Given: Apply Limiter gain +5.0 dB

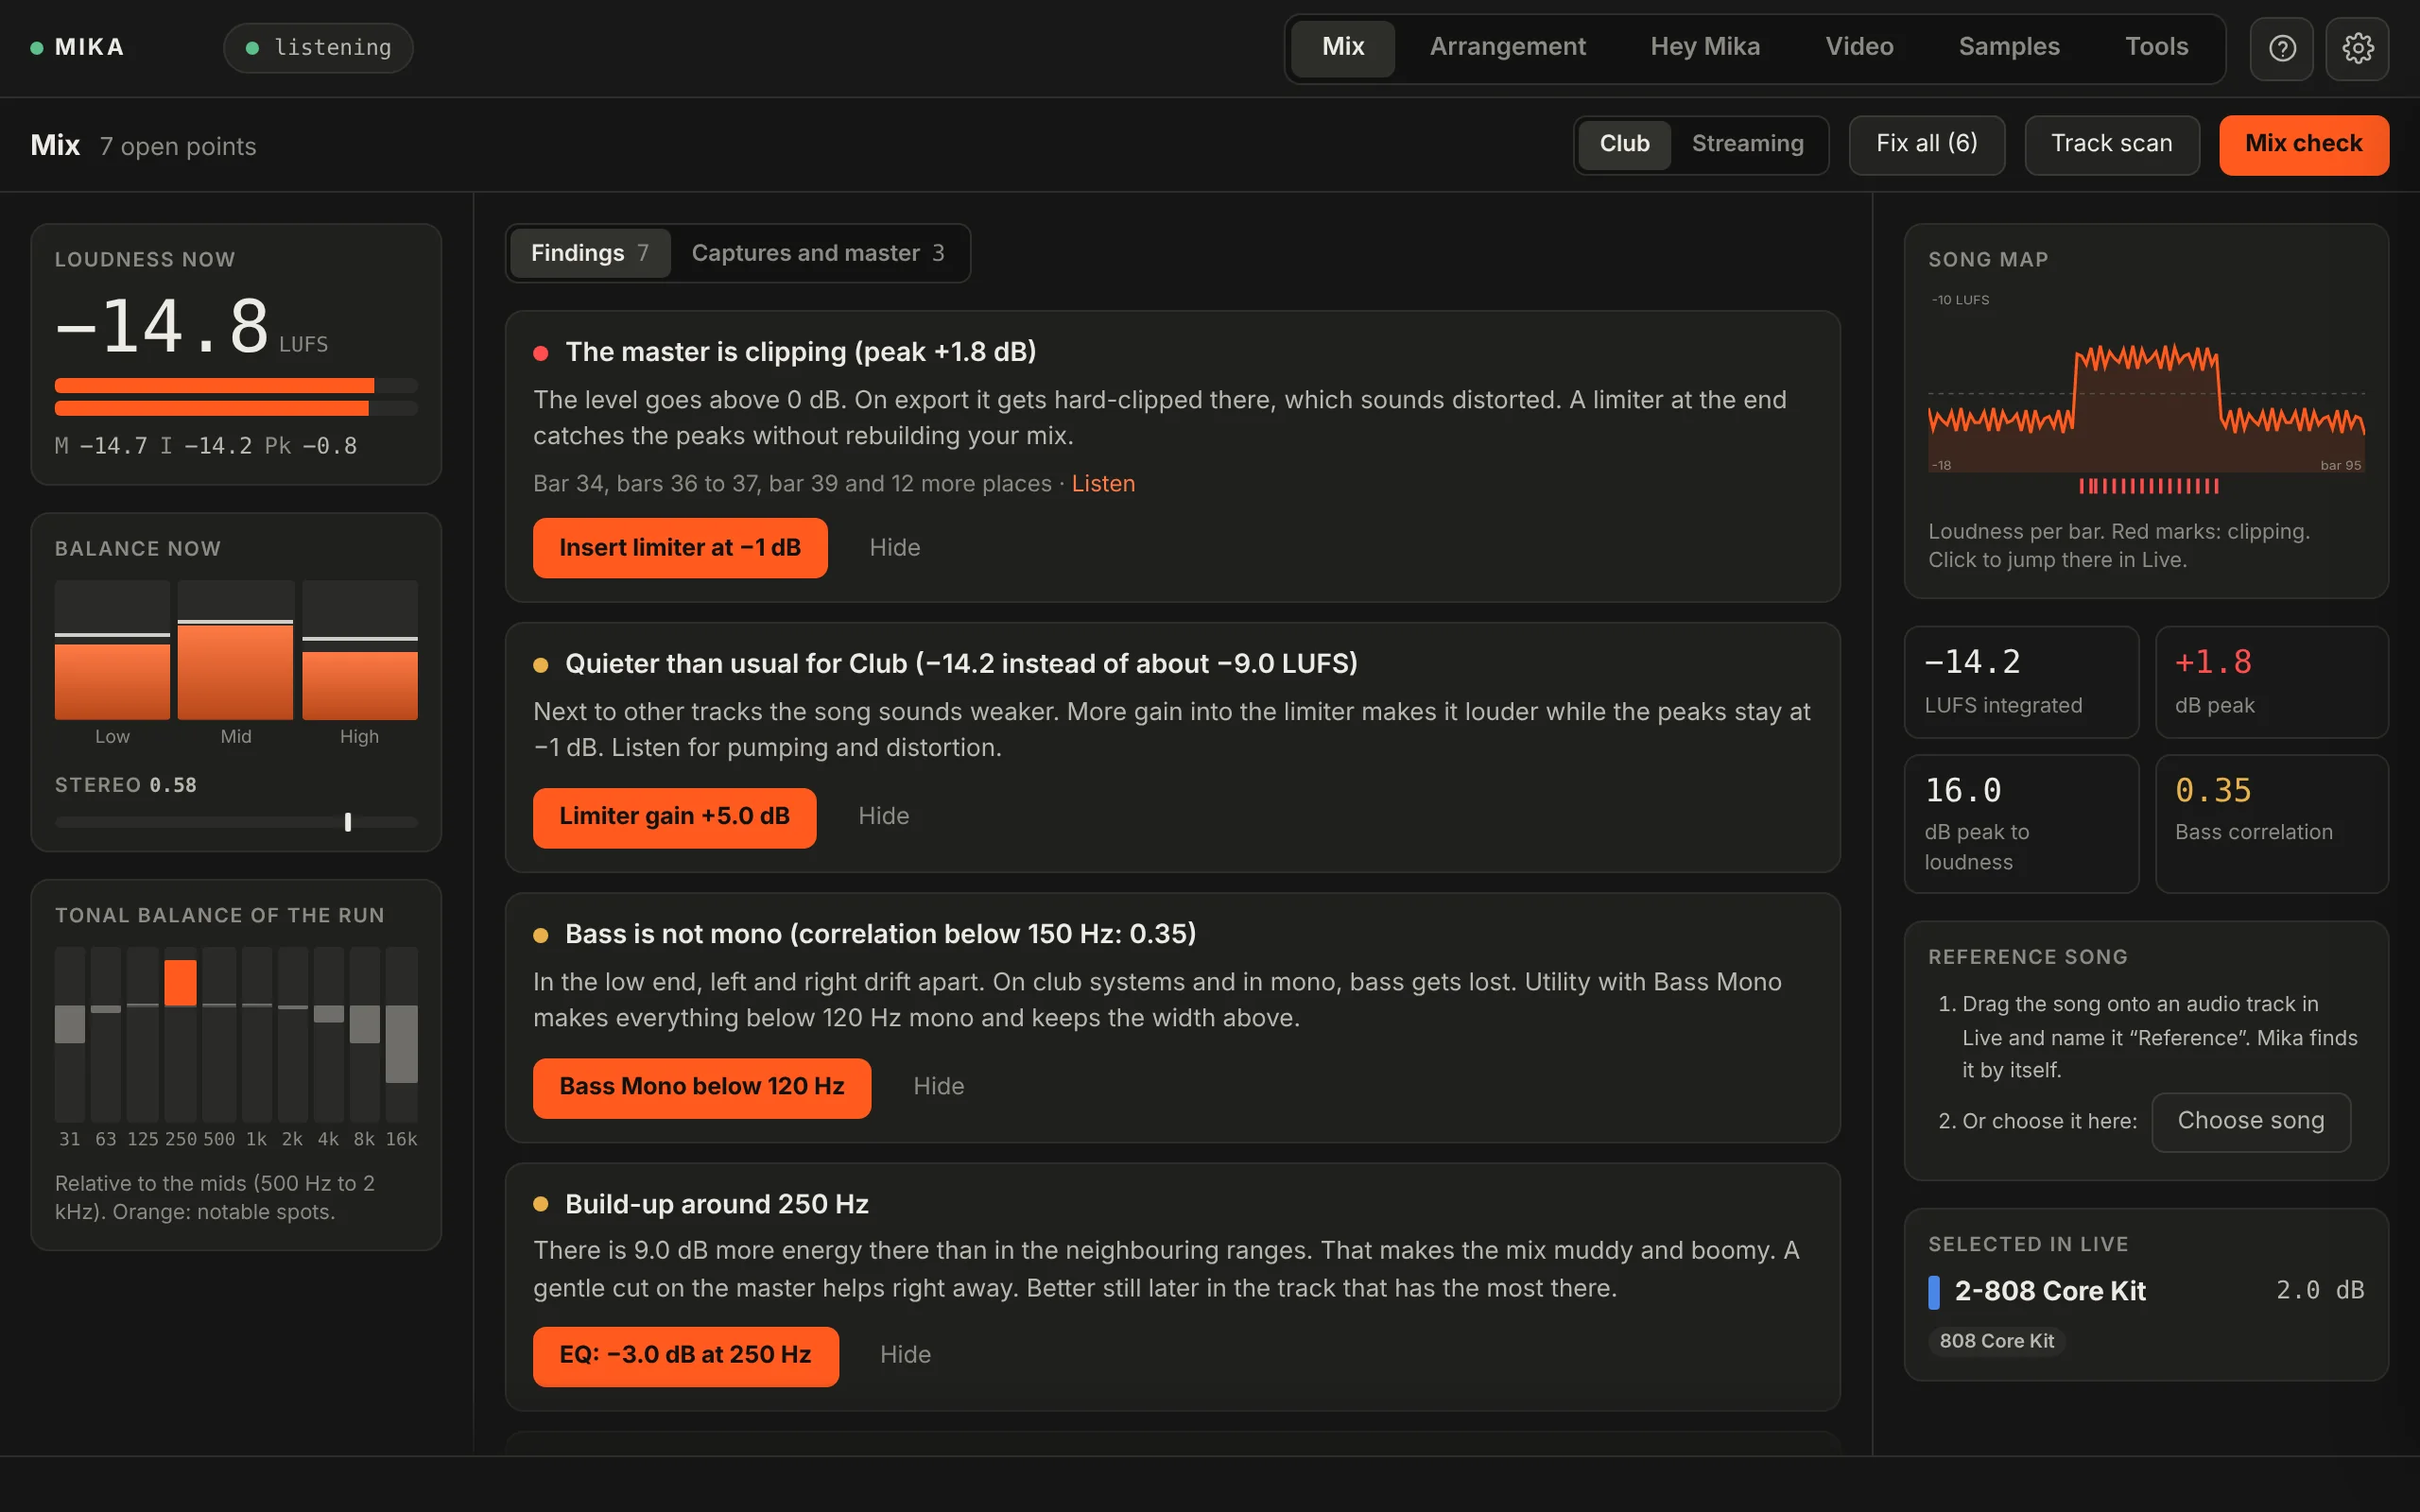Looking at the screenshot, I should tap(674, 818).
